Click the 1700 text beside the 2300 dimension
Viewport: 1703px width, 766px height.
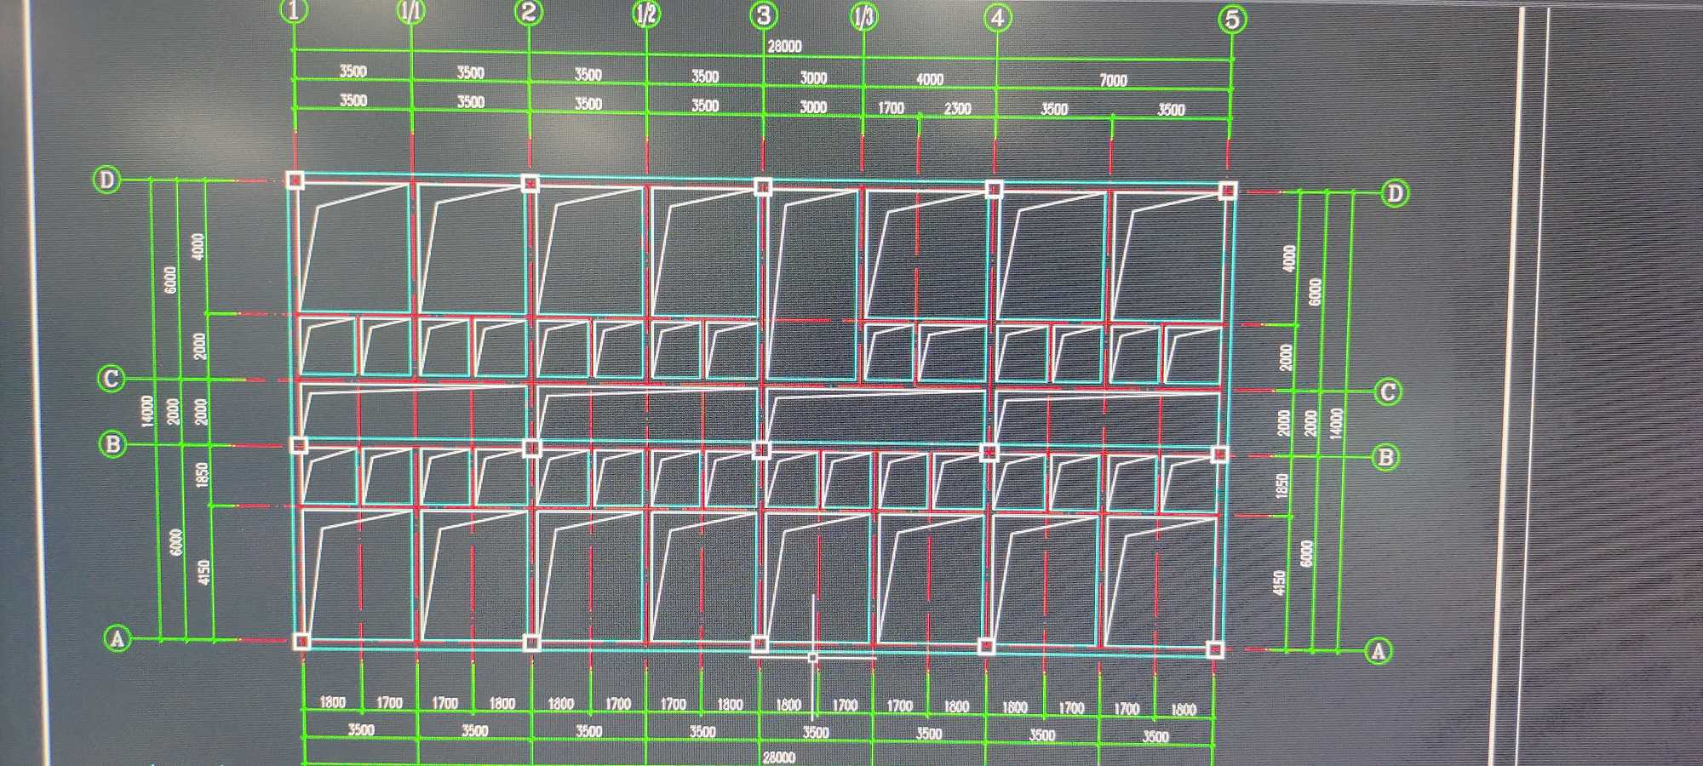pyautogui.click(x=891, y=108)
